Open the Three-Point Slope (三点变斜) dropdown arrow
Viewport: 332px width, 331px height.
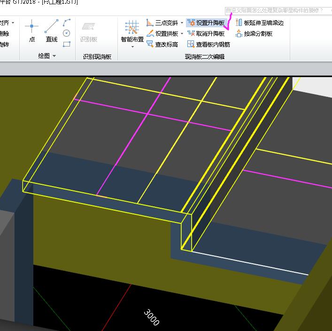(x=182, y=23)
